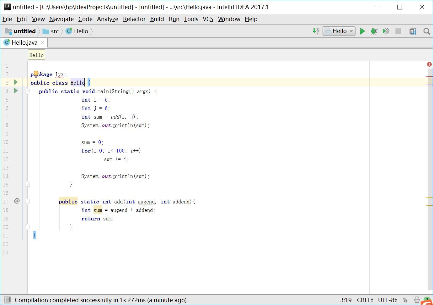Click the green event log notification badge
The image size is (433, 305).
[427, 299]
